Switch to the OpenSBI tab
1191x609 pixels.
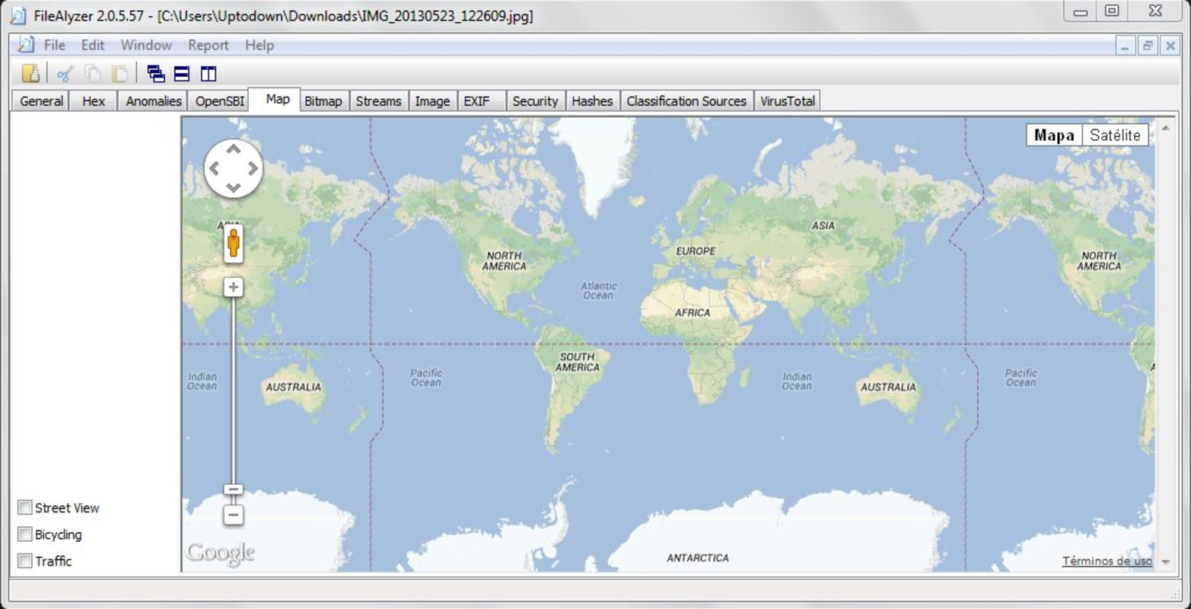point(220,101)
